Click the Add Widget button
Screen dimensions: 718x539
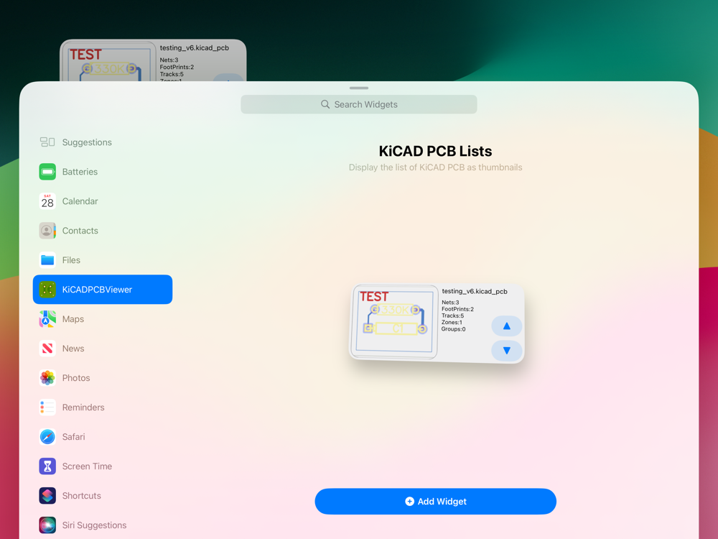pyautogui.click(x=436, y=502)
